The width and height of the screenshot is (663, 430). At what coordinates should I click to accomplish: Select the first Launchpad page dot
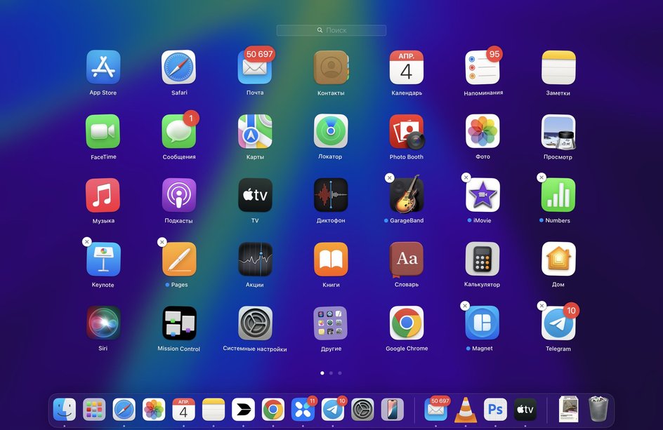pyautogui.click(x=322, y=373)
